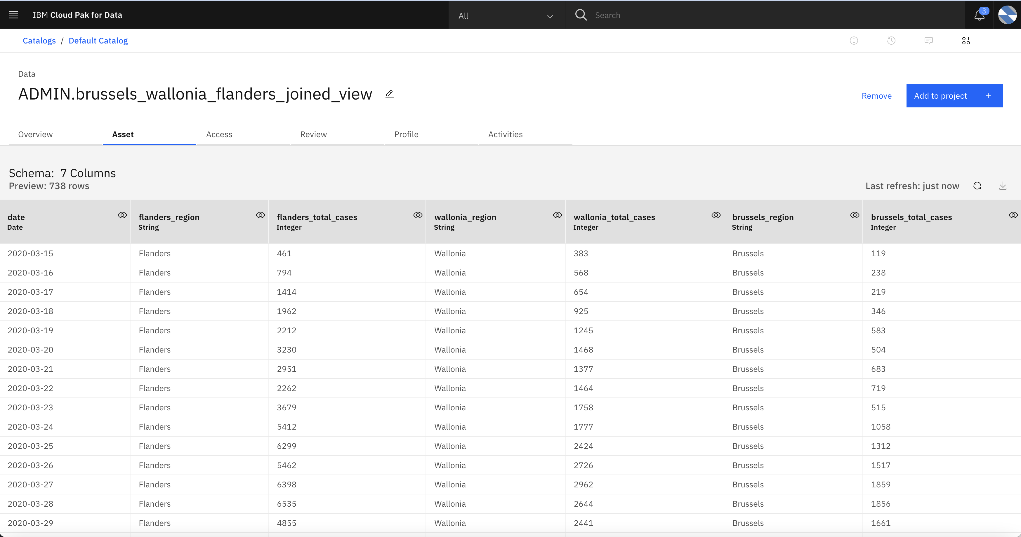Click the search magnifier icon

(x=581, y=15)
